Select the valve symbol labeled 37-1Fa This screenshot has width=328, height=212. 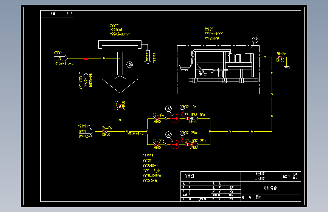(156, 119)
